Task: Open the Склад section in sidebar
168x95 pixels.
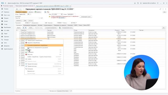Action: click(x=6, y=24)
